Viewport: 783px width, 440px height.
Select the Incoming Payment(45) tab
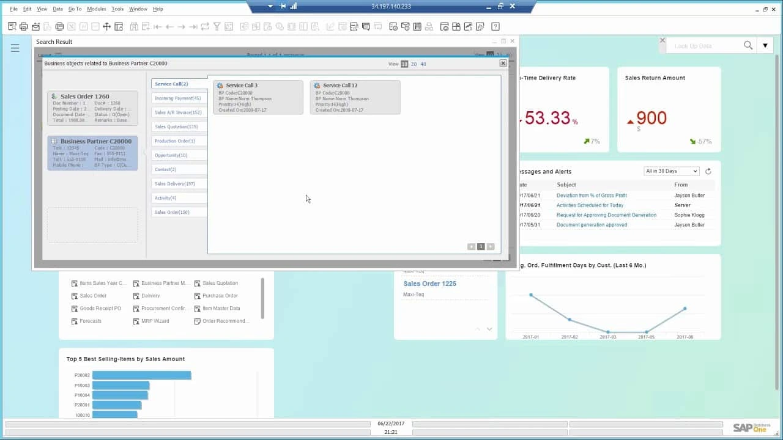click(177, 98)
